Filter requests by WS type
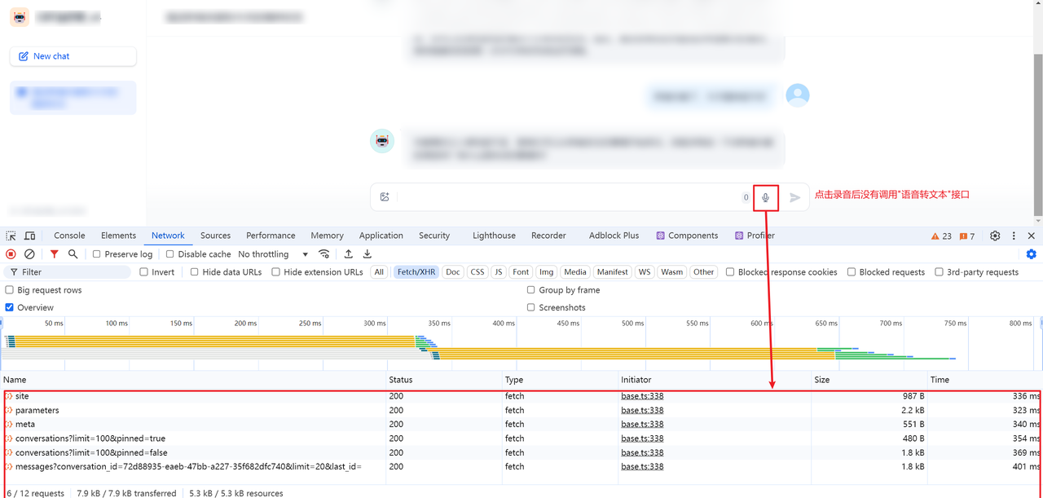The height and width of the screenshot is (498, 1043). point(645,272)
